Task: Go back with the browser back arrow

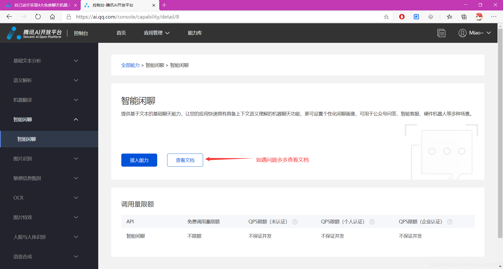Action: pos(9,17)
